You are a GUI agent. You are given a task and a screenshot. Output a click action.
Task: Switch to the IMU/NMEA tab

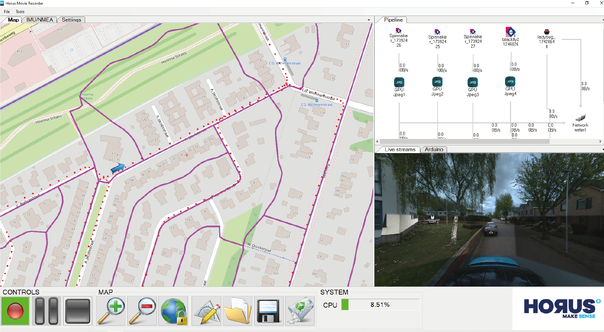pyautogui.click(x=39, y=20)
